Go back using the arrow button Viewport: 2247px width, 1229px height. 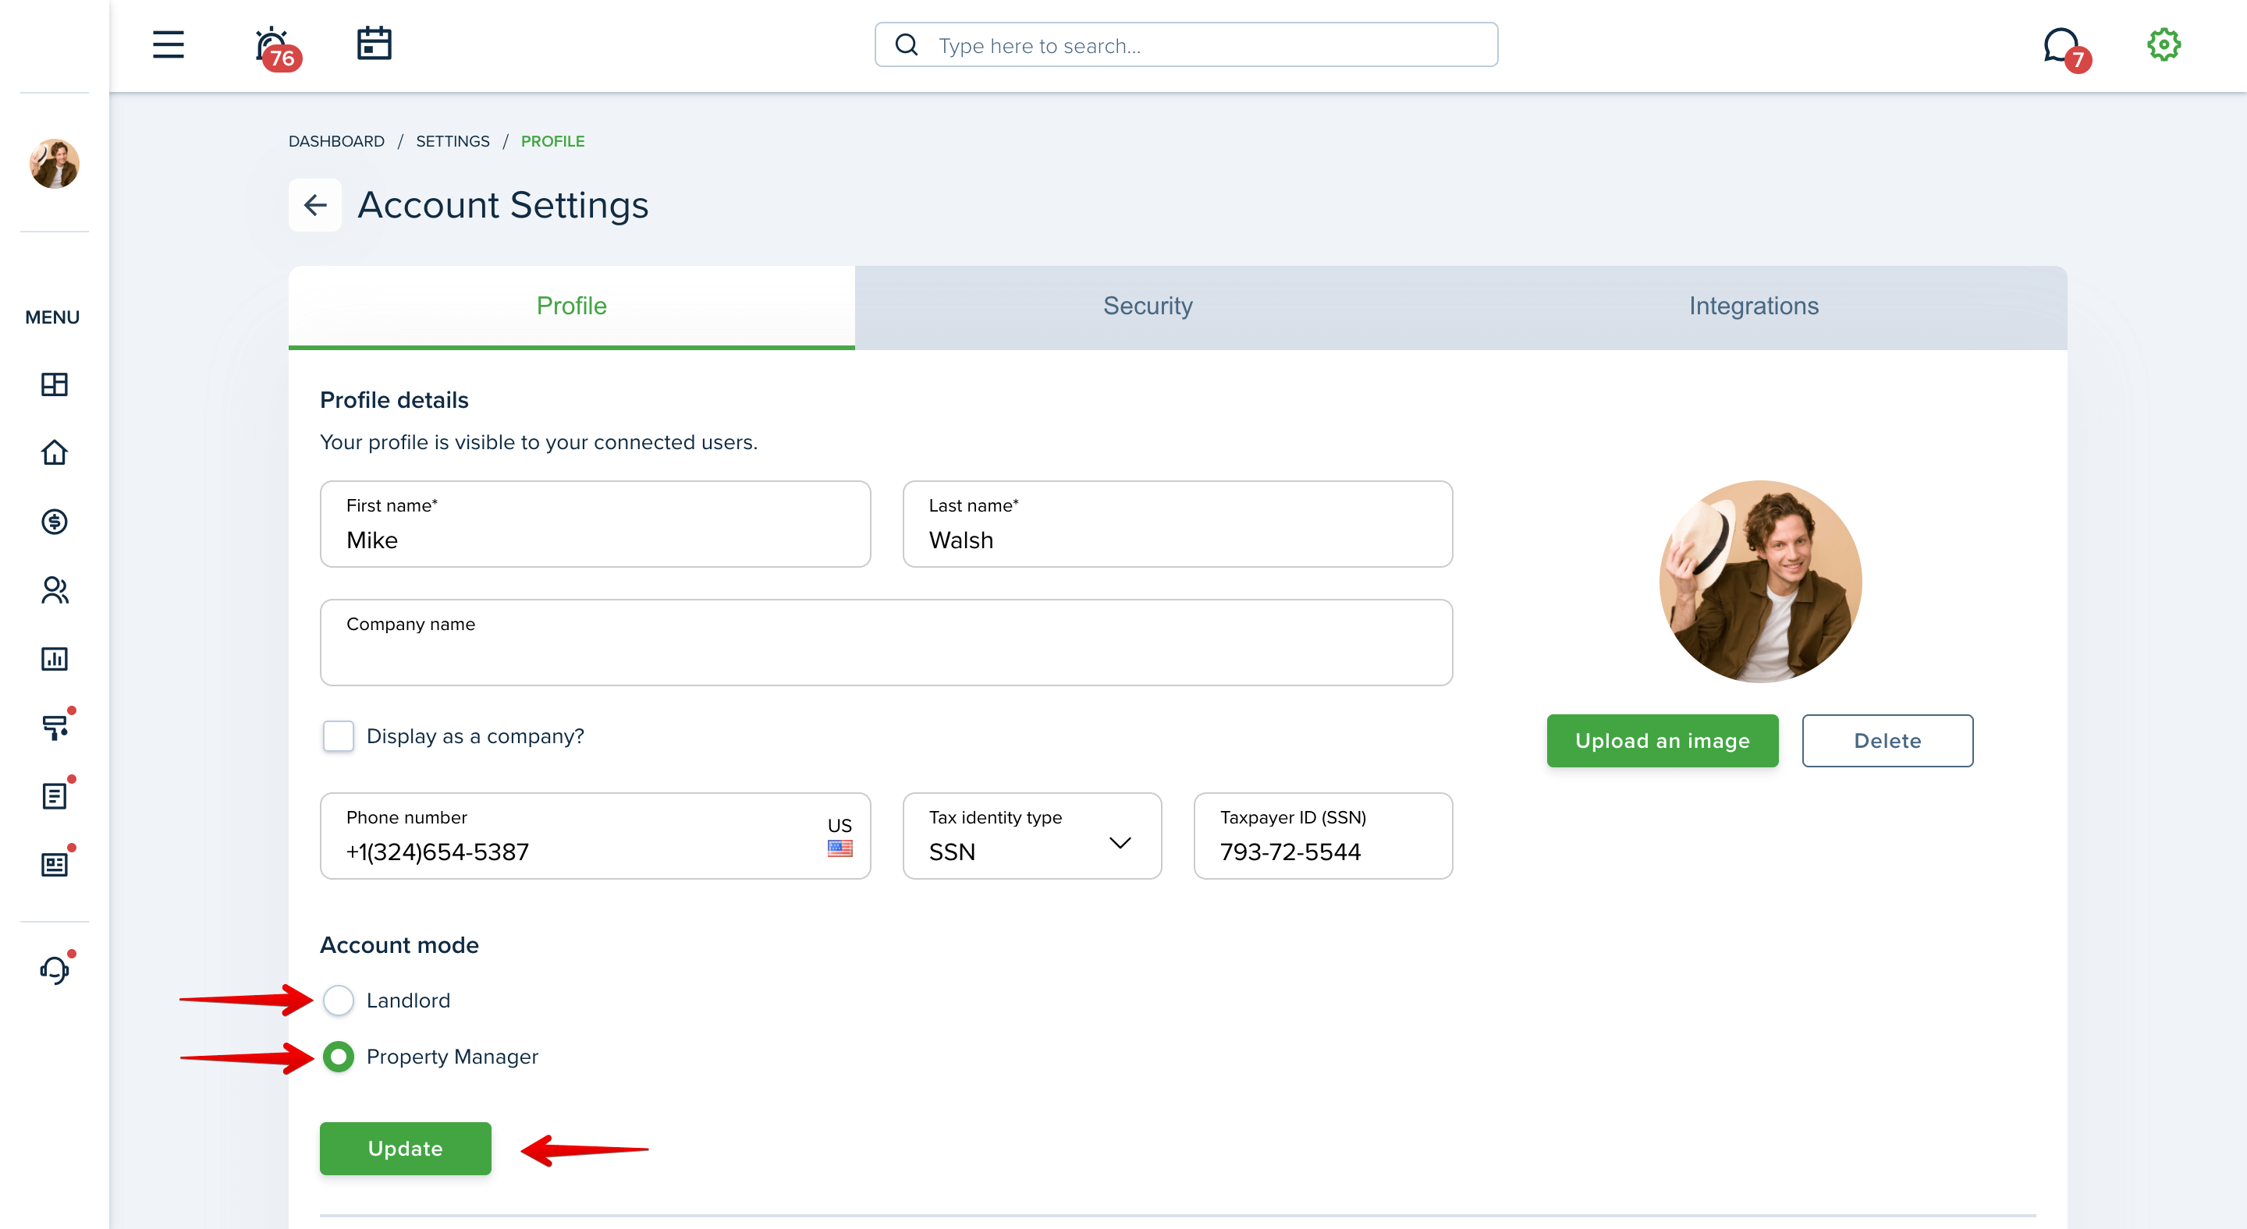point(315,205)
